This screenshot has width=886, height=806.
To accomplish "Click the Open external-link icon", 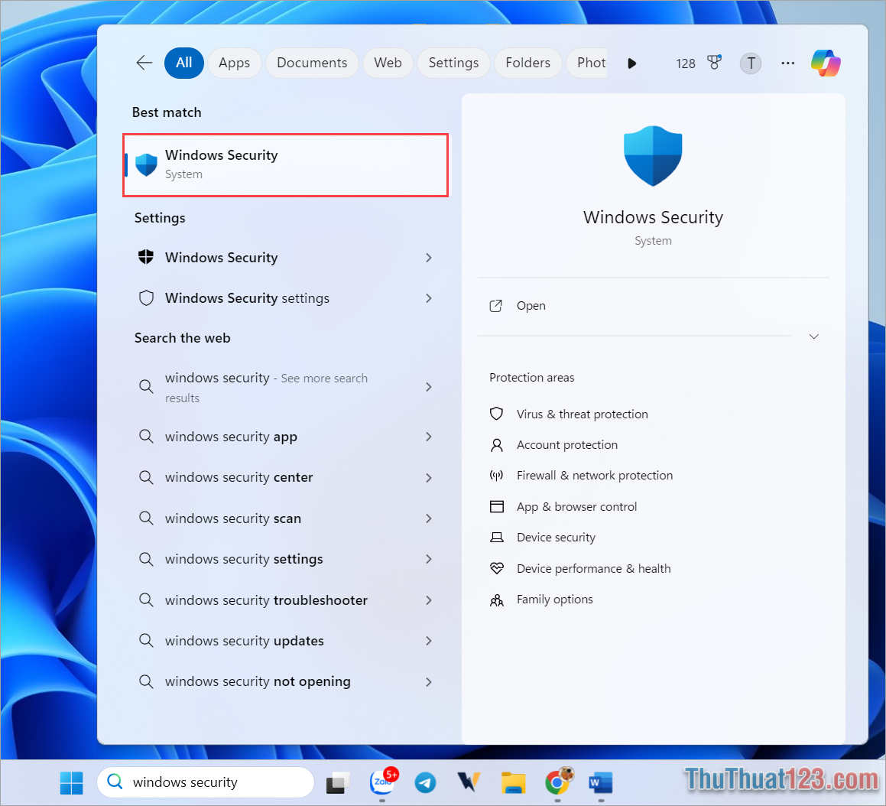I will (495, 306).
